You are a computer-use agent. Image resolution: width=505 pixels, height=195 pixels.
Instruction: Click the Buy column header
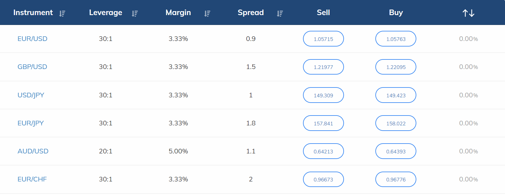coord(396,13)
